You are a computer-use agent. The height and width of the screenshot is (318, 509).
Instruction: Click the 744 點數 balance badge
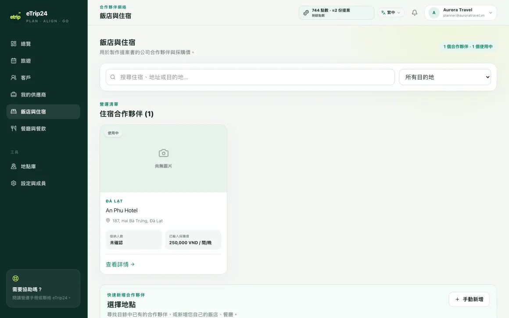(x=336, y=13)
